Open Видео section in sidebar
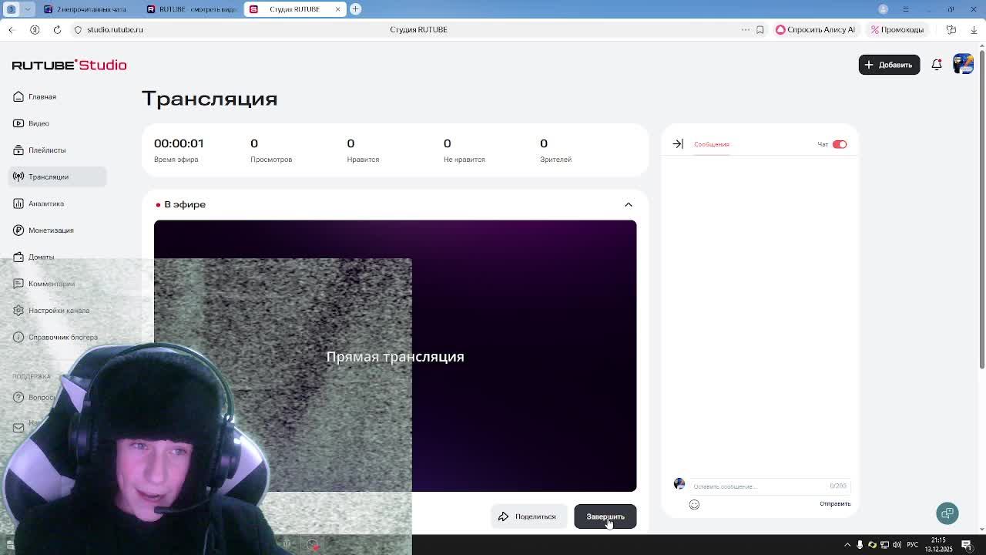Screen dimensions: 986x555 (32, 123)
